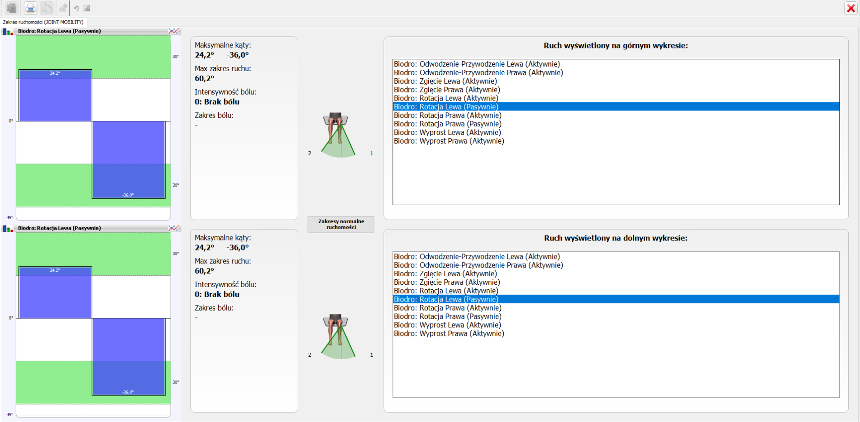
Task: Click bar chart icon on lower graph header
Action: coord(8,228)
